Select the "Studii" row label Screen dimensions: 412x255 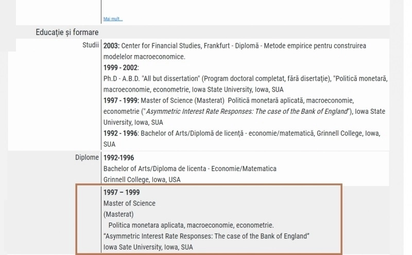91,45
